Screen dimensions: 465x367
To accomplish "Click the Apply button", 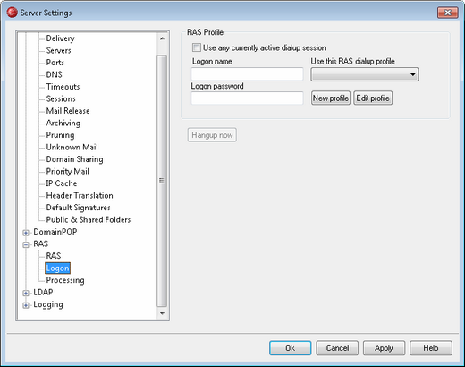I will pos(384,348).
